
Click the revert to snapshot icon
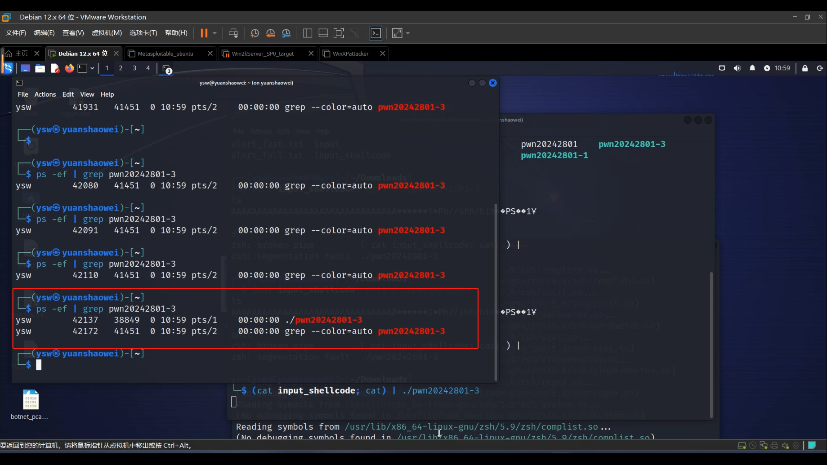270,33
